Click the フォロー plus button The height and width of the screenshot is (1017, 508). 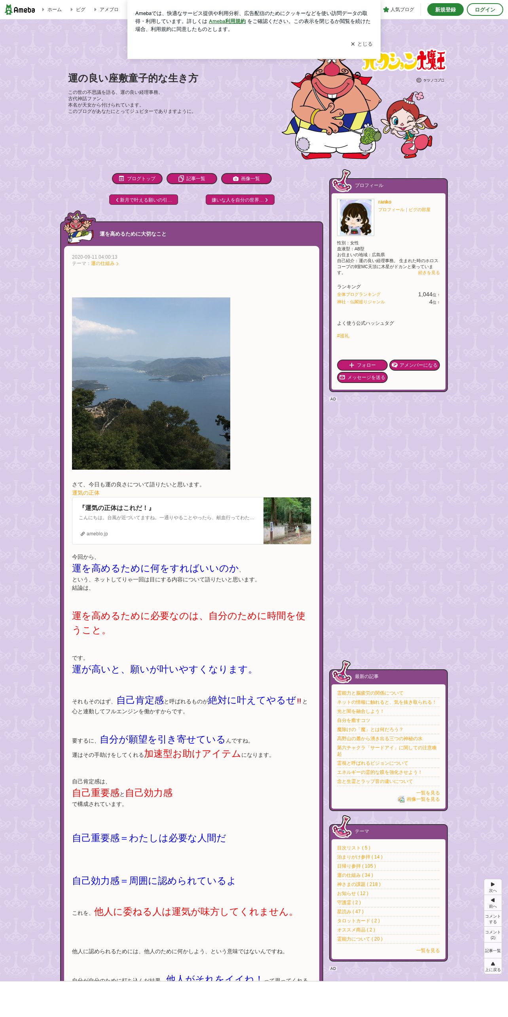[362, 365]
